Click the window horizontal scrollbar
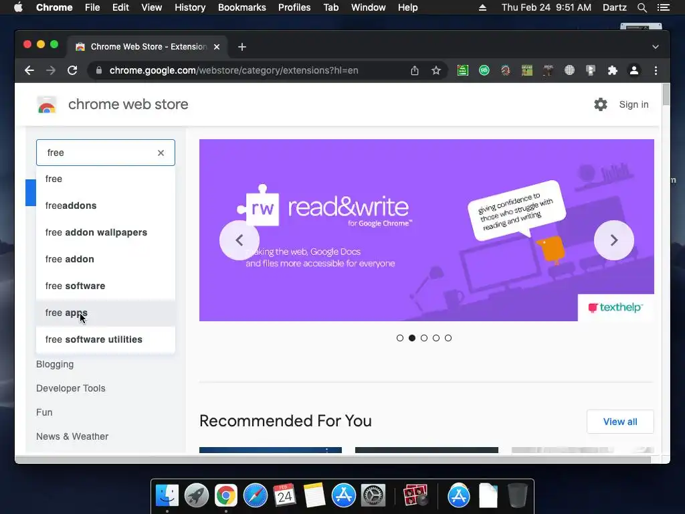685x514 pixels. pyautogui.click(x=333, y=459)
